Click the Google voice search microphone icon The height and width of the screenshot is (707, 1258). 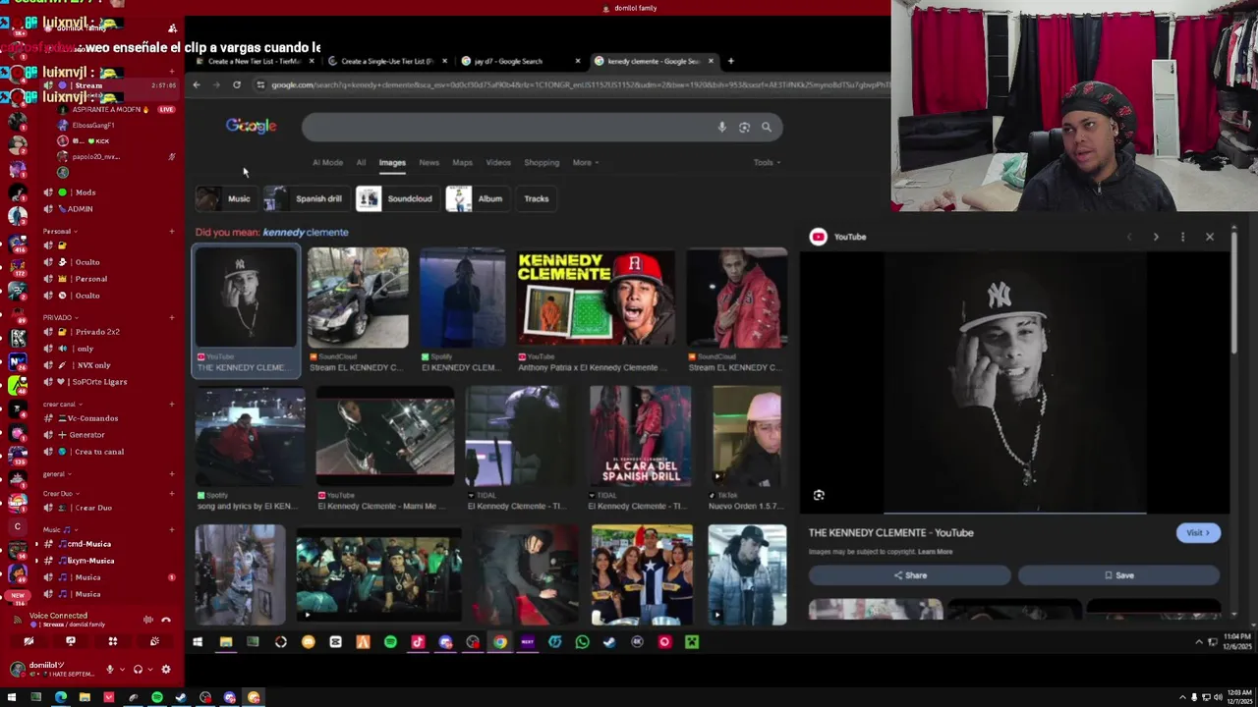point(722,127)
